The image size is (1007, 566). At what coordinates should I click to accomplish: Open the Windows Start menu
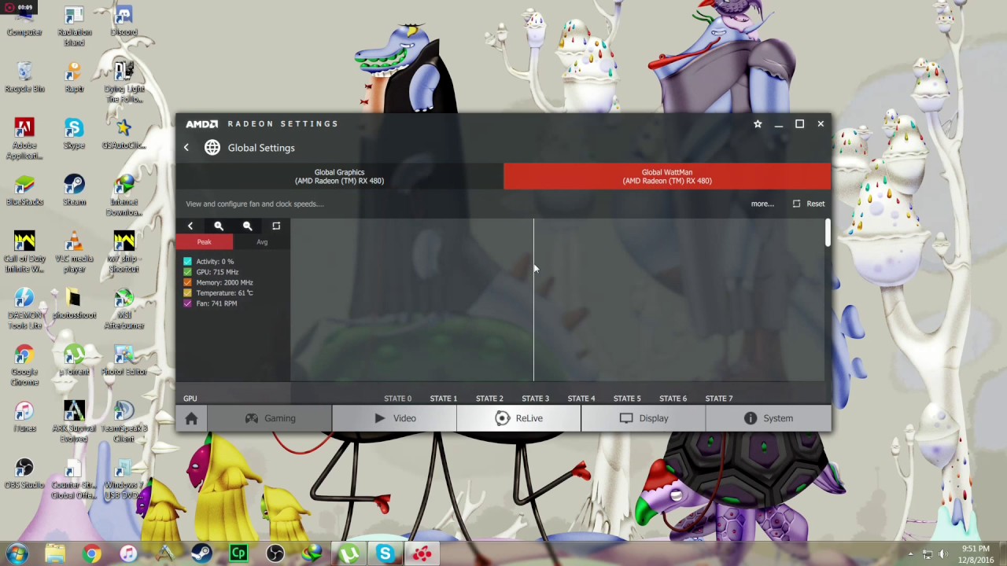click(x=17, y=553)
